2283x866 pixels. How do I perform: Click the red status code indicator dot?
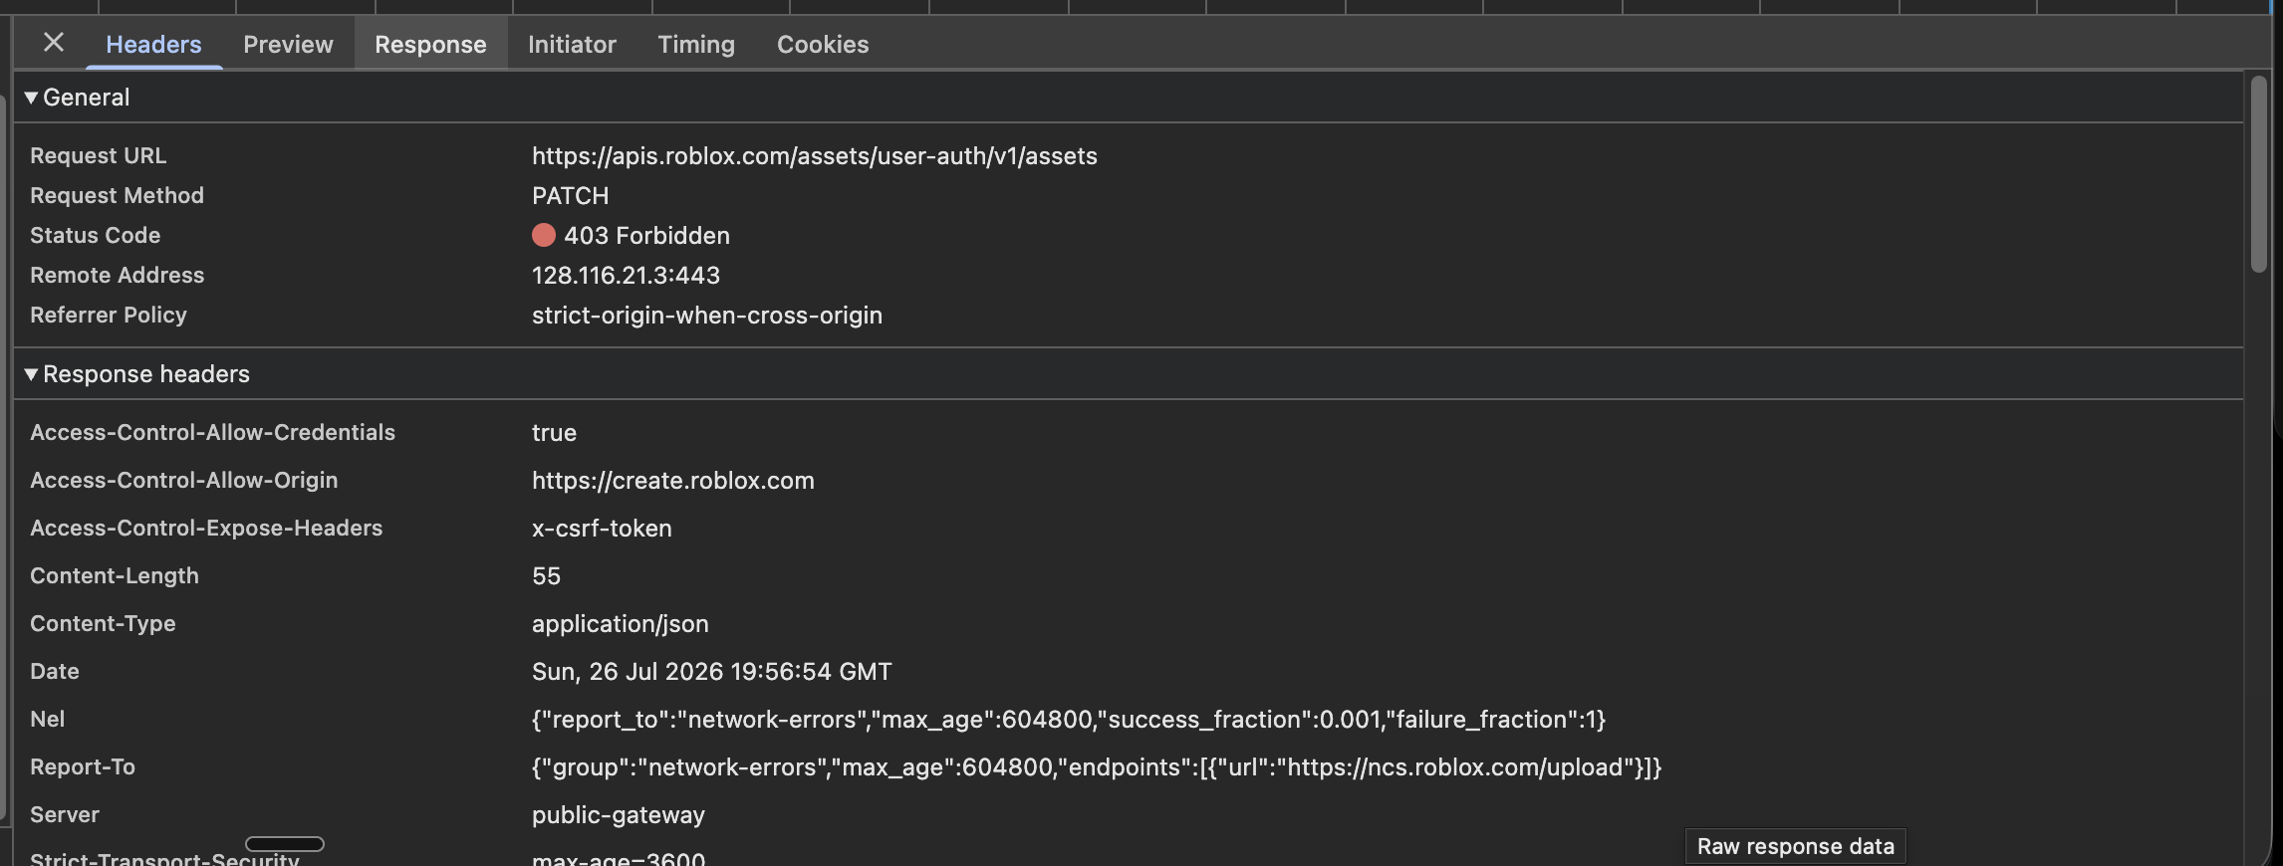(x=543, y=235)
